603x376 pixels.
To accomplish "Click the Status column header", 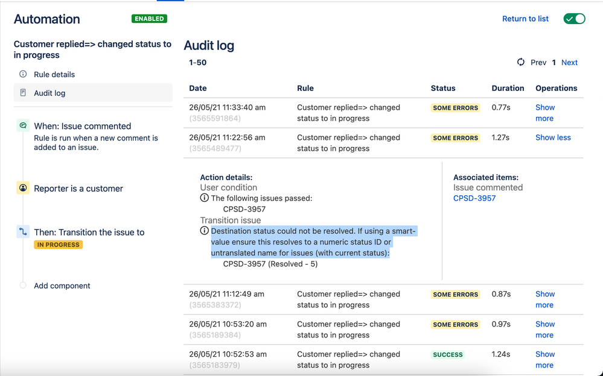I will pyautogui.click(x=443, y=88).
